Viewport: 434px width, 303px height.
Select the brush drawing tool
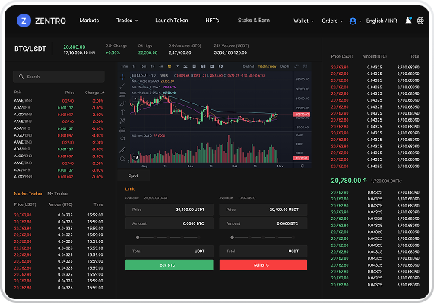[x=122, y=103]
